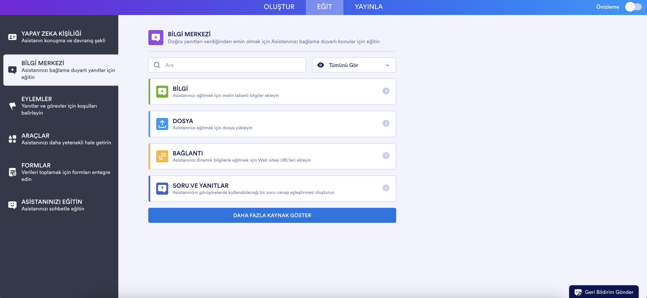
Task: Click the Dosya upload icon
Action: pyautogui.click(x=162, y=124)
